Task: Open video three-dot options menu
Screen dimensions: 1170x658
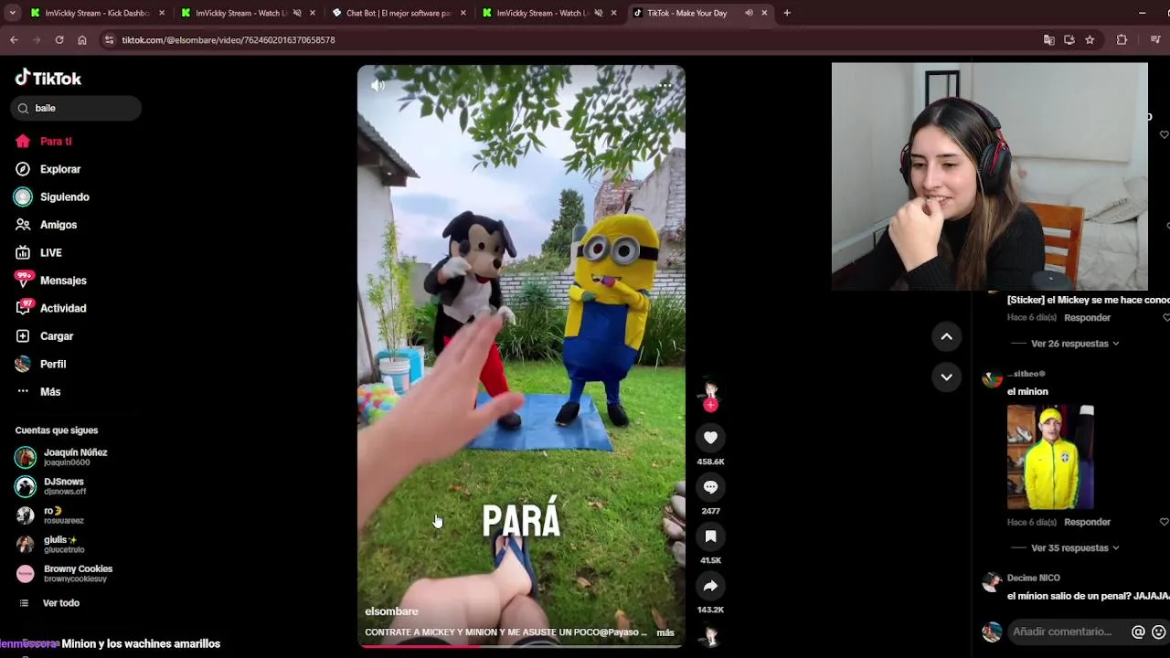Action: [665, 85]
